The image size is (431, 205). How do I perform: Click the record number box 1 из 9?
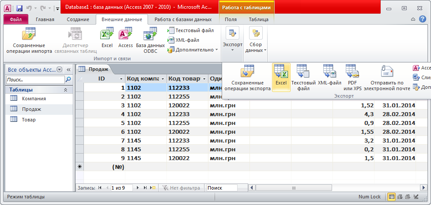click(121, 188)
